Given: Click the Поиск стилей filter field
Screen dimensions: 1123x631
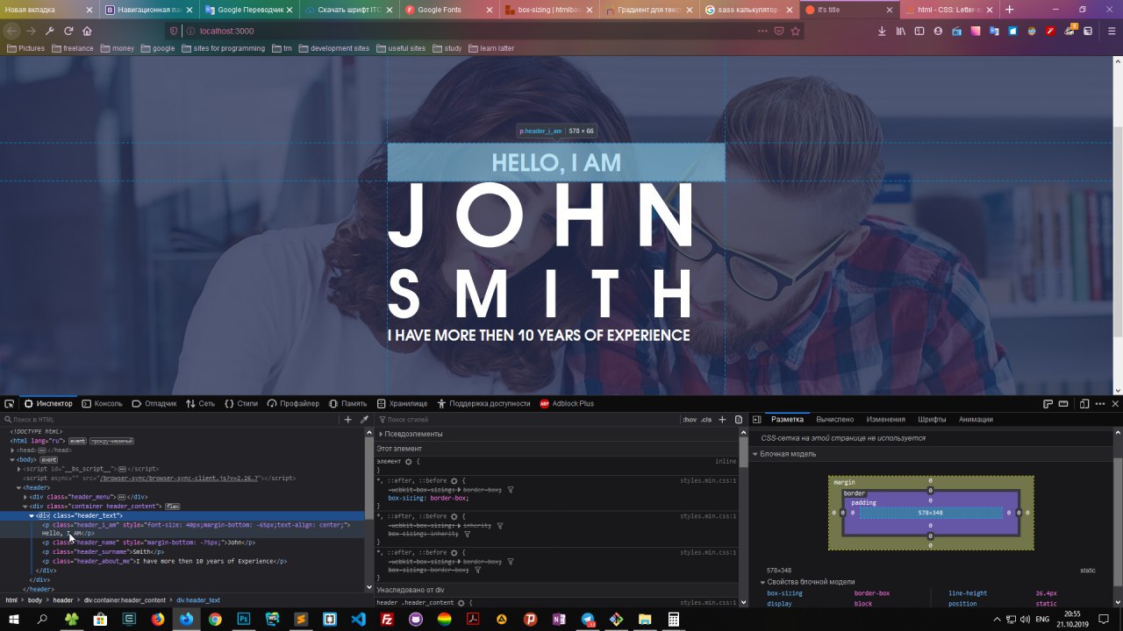Looking at the screenshot, I should coord(526,420).
